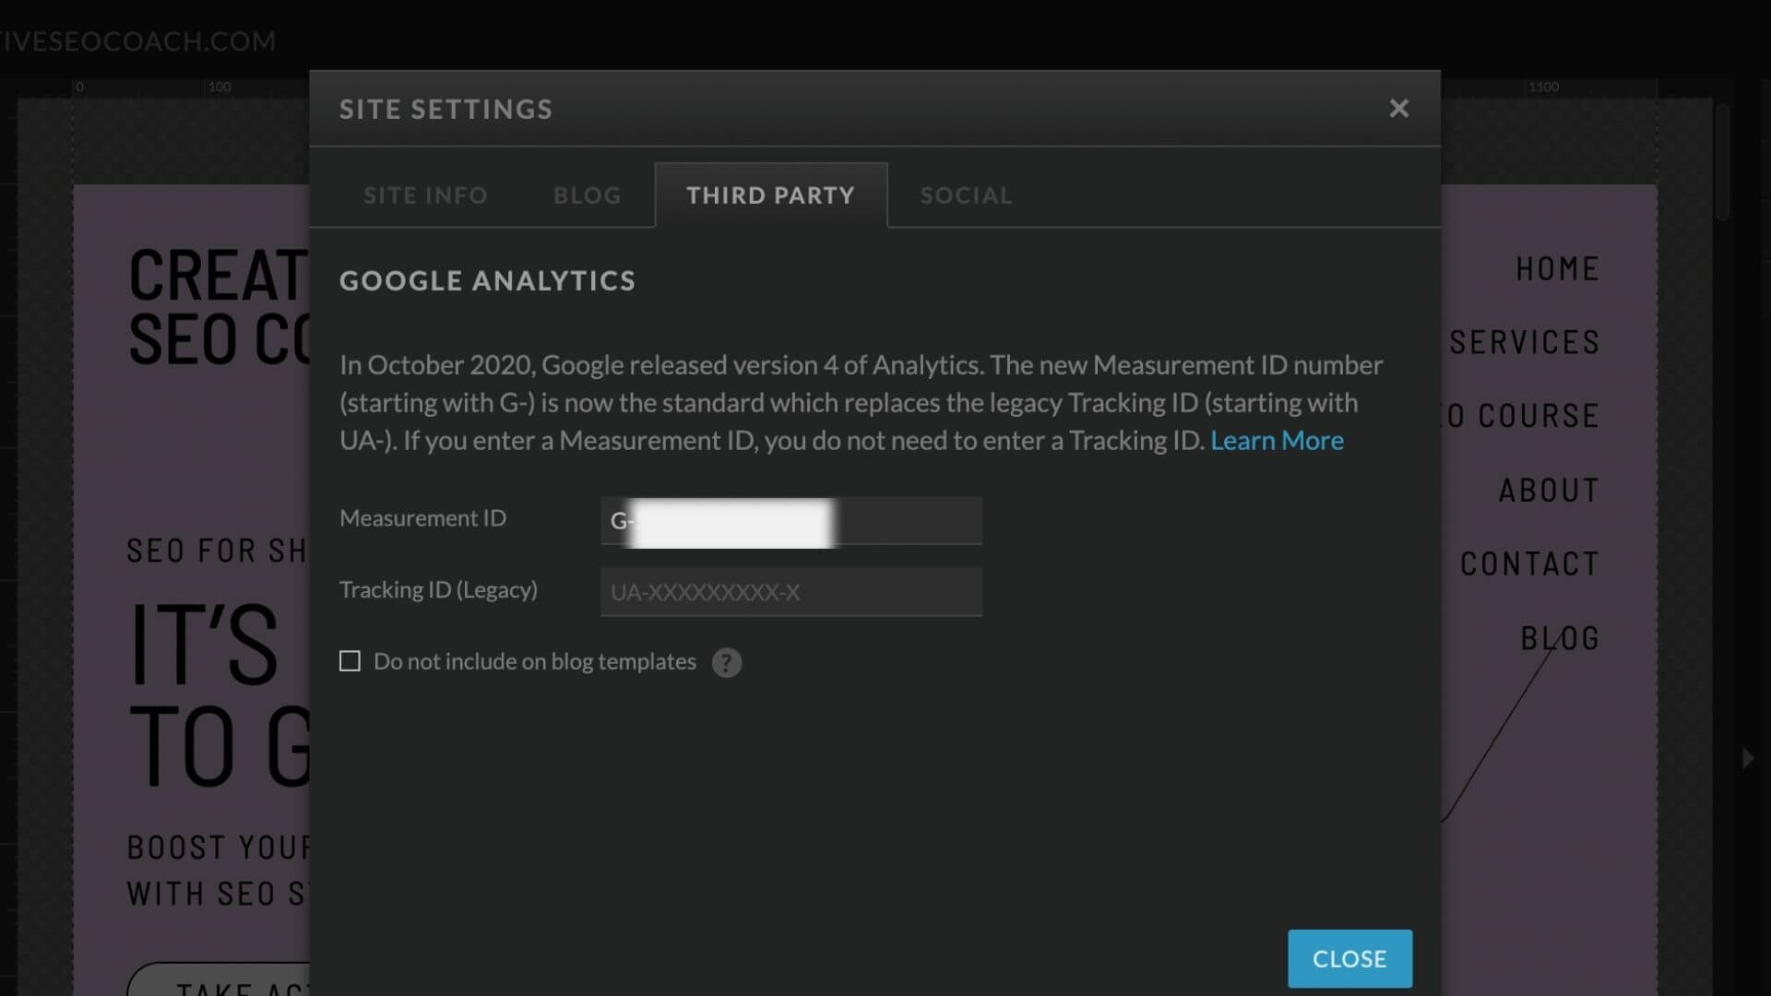Navigate to HOME in the site menu

1557,268
